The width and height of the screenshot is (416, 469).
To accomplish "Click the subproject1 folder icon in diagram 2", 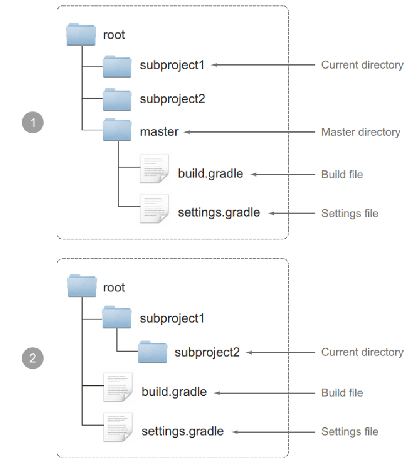I will click(117, 317).
